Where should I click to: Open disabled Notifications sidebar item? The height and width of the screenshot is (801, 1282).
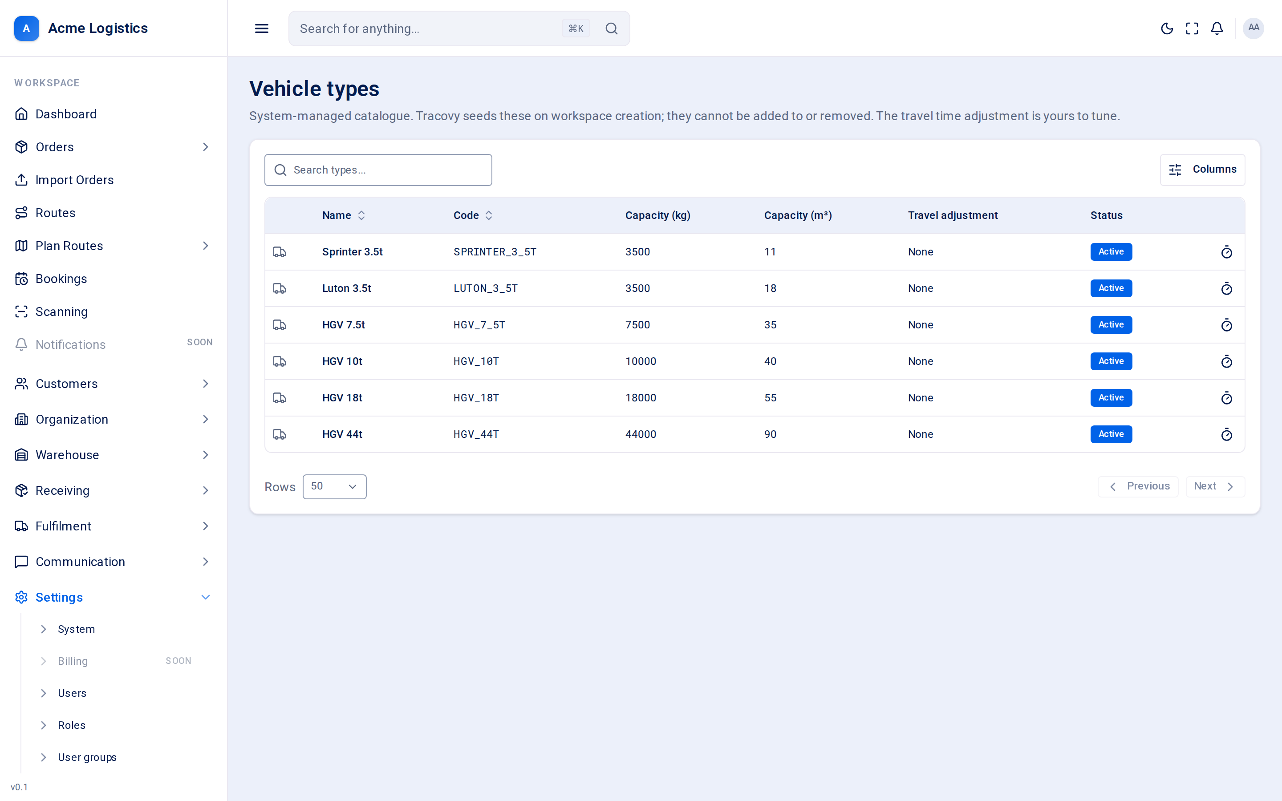114,344
